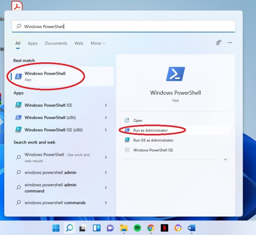The width and height of the screenshot is (256, 235).
Task: Click search icon beside 'windows powershell admin'
Action: click(19, 172)
